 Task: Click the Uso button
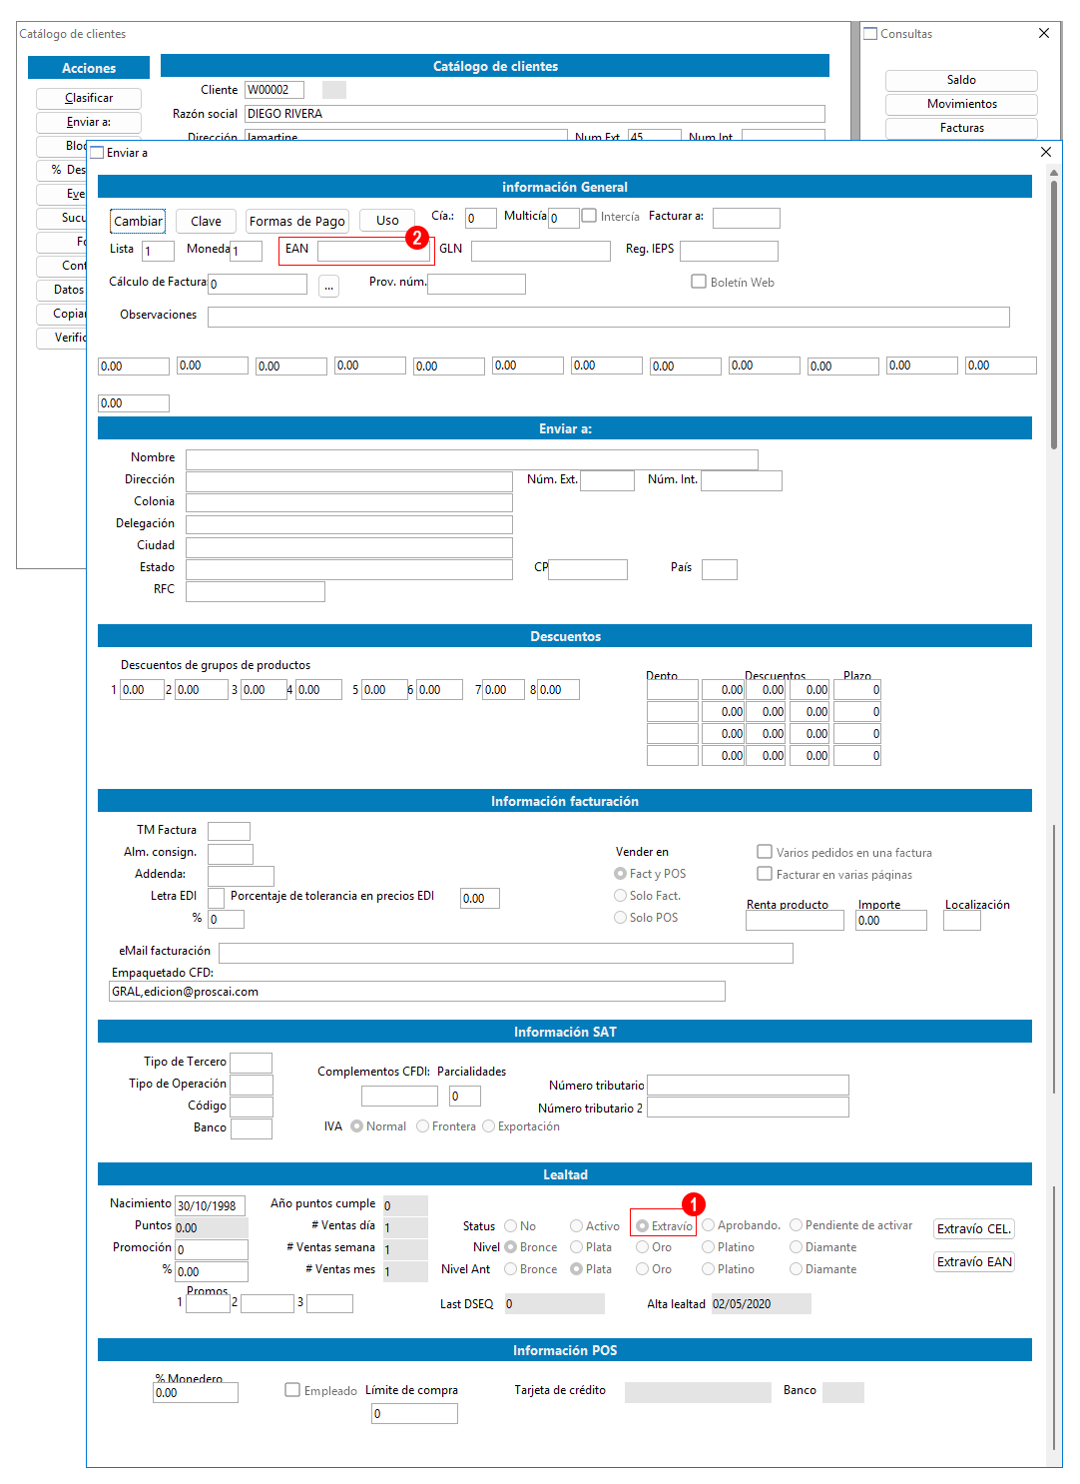pyautogui.click(x=387, y=221)
